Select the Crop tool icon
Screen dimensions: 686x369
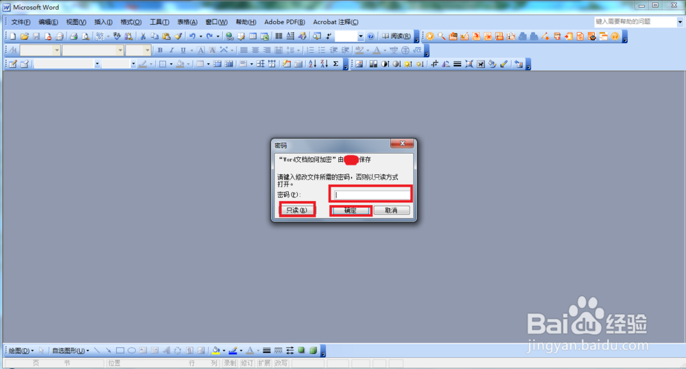(434, 64)
